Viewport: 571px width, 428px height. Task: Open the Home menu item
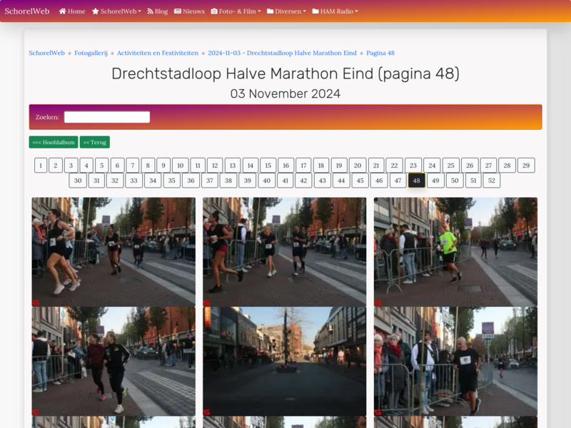72,11
